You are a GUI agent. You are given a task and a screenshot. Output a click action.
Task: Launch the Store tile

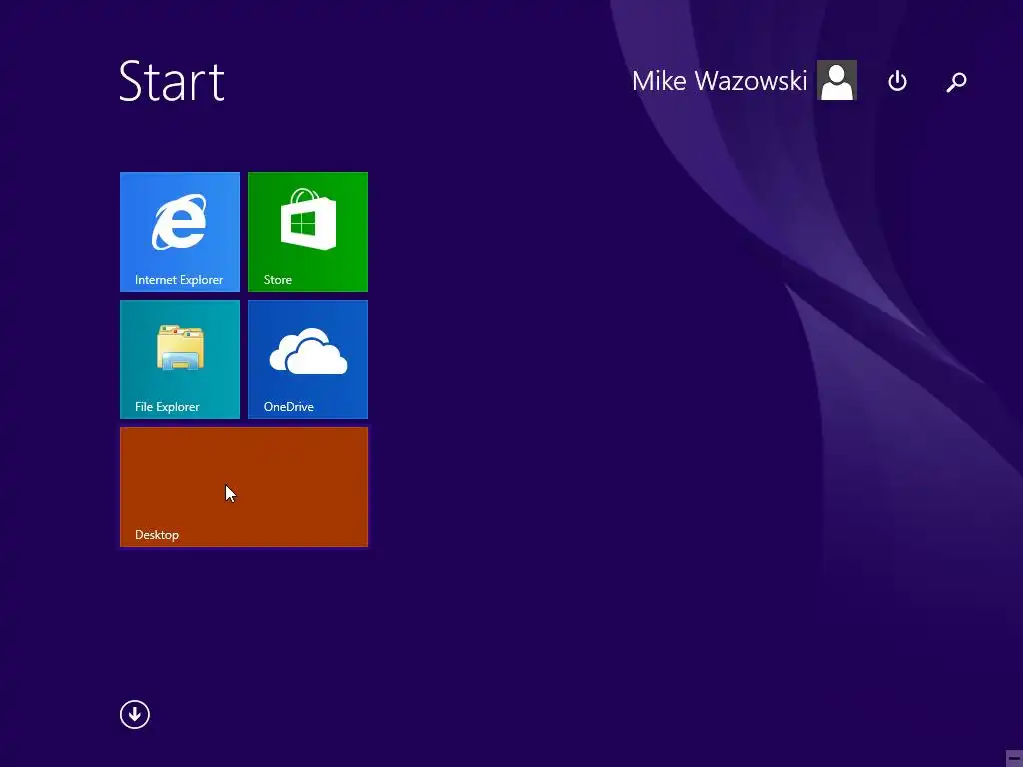[308, 232]
